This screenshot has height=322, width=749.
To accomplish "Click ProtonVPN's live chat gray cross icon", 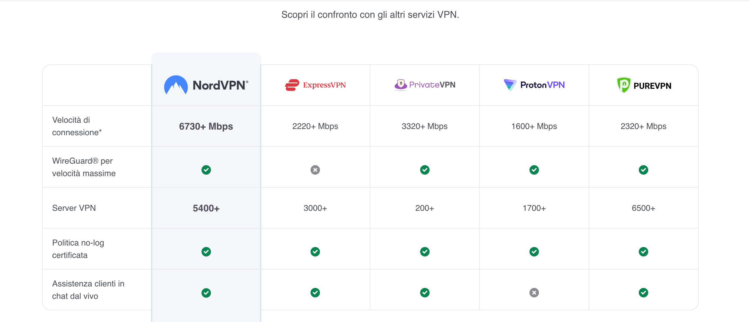I will pyautogui.click(x=534, y=293).
